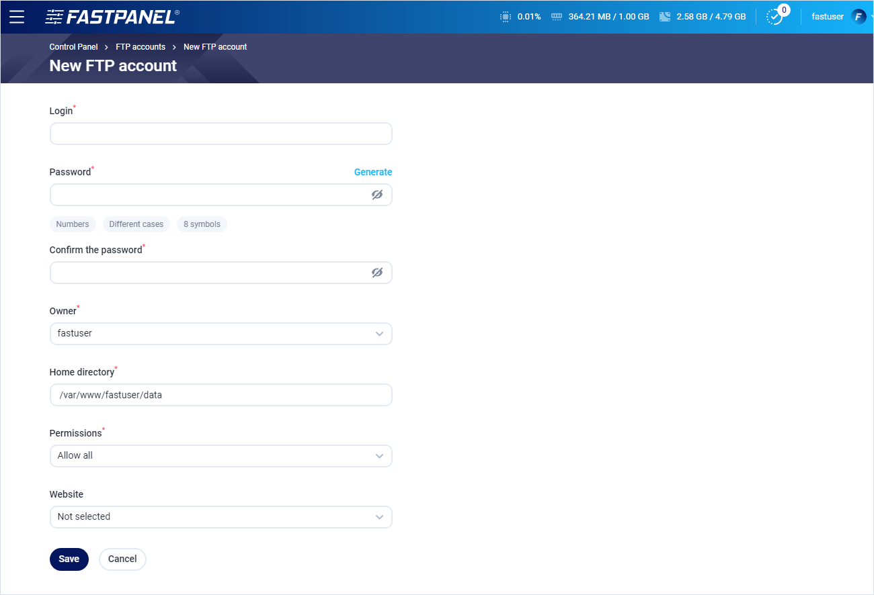Image resolution: width=874 pixels, height=595 pixels.
Task: Go to Control Panel breadcrumb
Action: pyautogui.click(x=73, y=47)
